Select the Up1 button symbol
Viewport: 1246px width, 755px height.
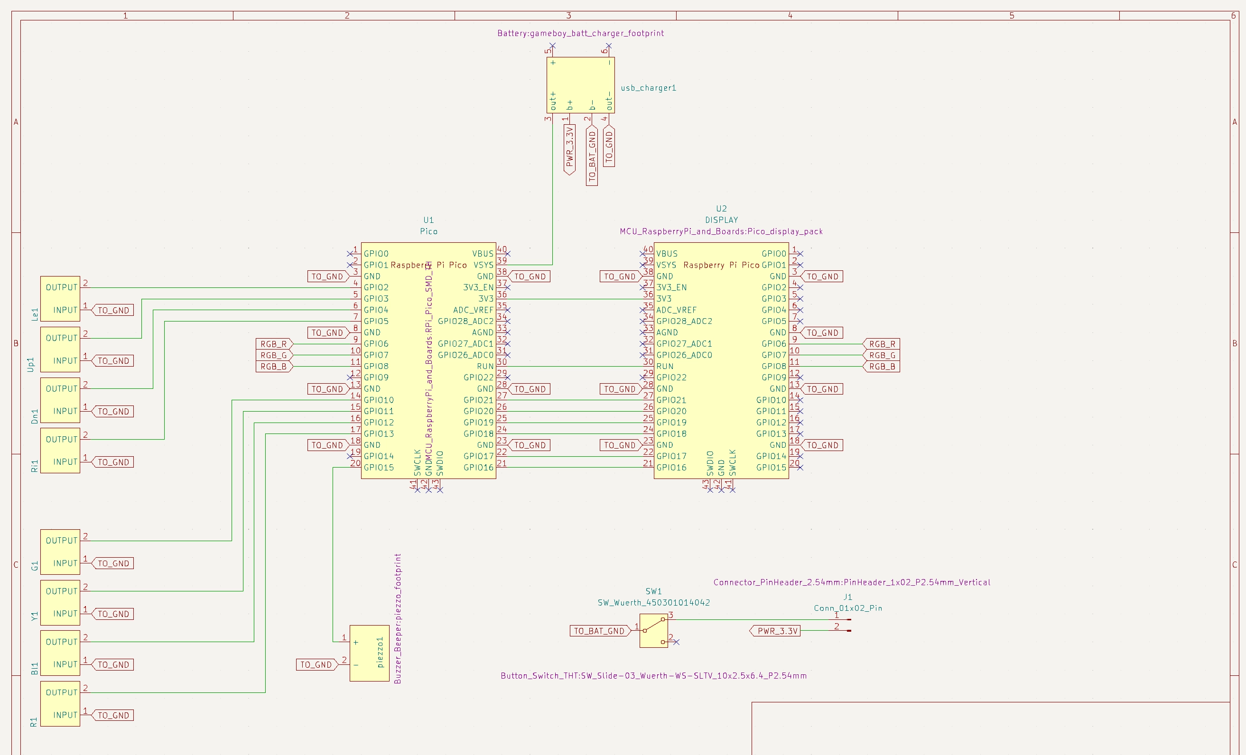point(60,349)
